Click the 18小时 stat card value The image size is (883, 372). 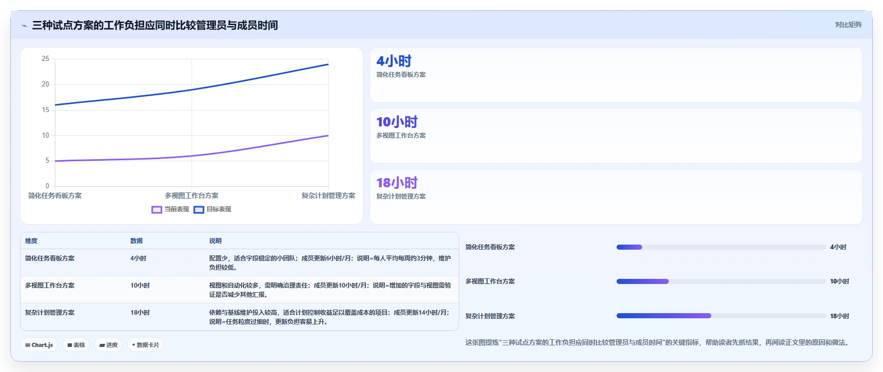coord(397,183)
